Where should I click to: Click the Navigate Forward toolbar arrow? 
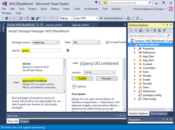[x=14, y=18]
